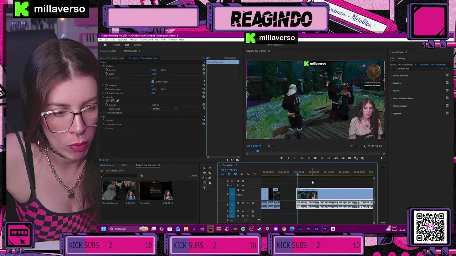Open Blend Mode Normal dropdown

(164, 108)
